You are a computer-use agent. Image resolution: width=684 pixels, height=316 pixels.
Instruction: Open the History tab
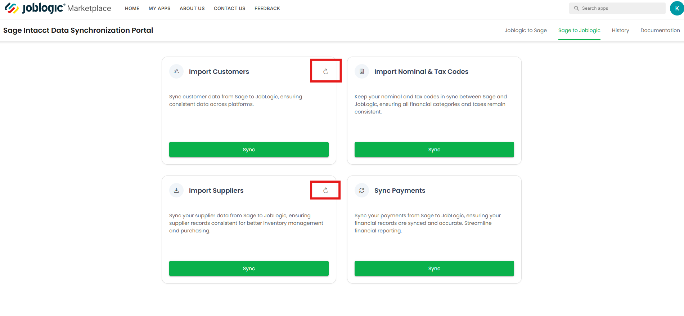[620, 30]
